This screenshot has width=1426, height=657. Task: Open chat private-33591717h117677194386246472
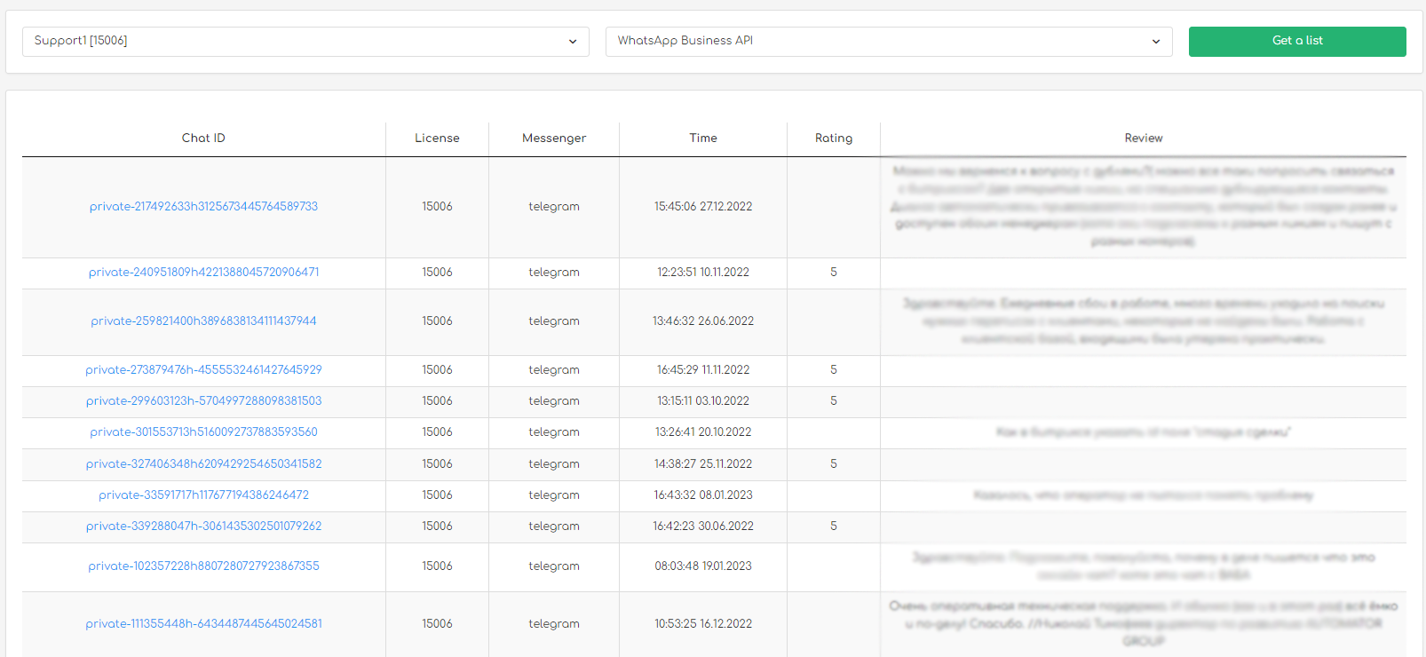coord(203,495)
